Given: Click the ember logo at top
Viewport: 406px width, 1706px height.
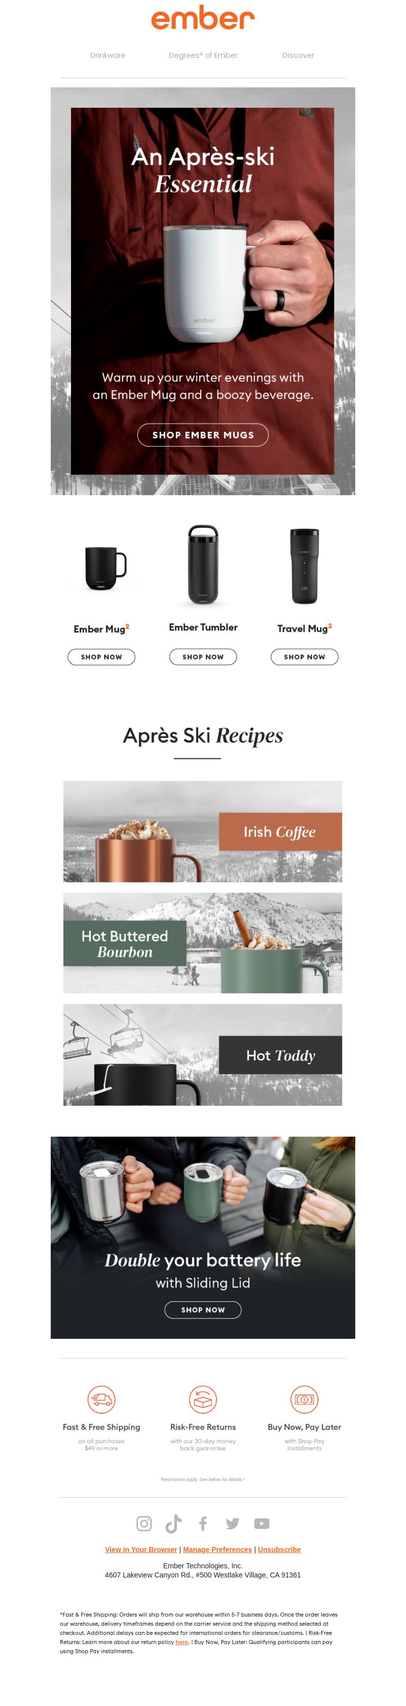Looking at the screenshot, I should point(203,18).
